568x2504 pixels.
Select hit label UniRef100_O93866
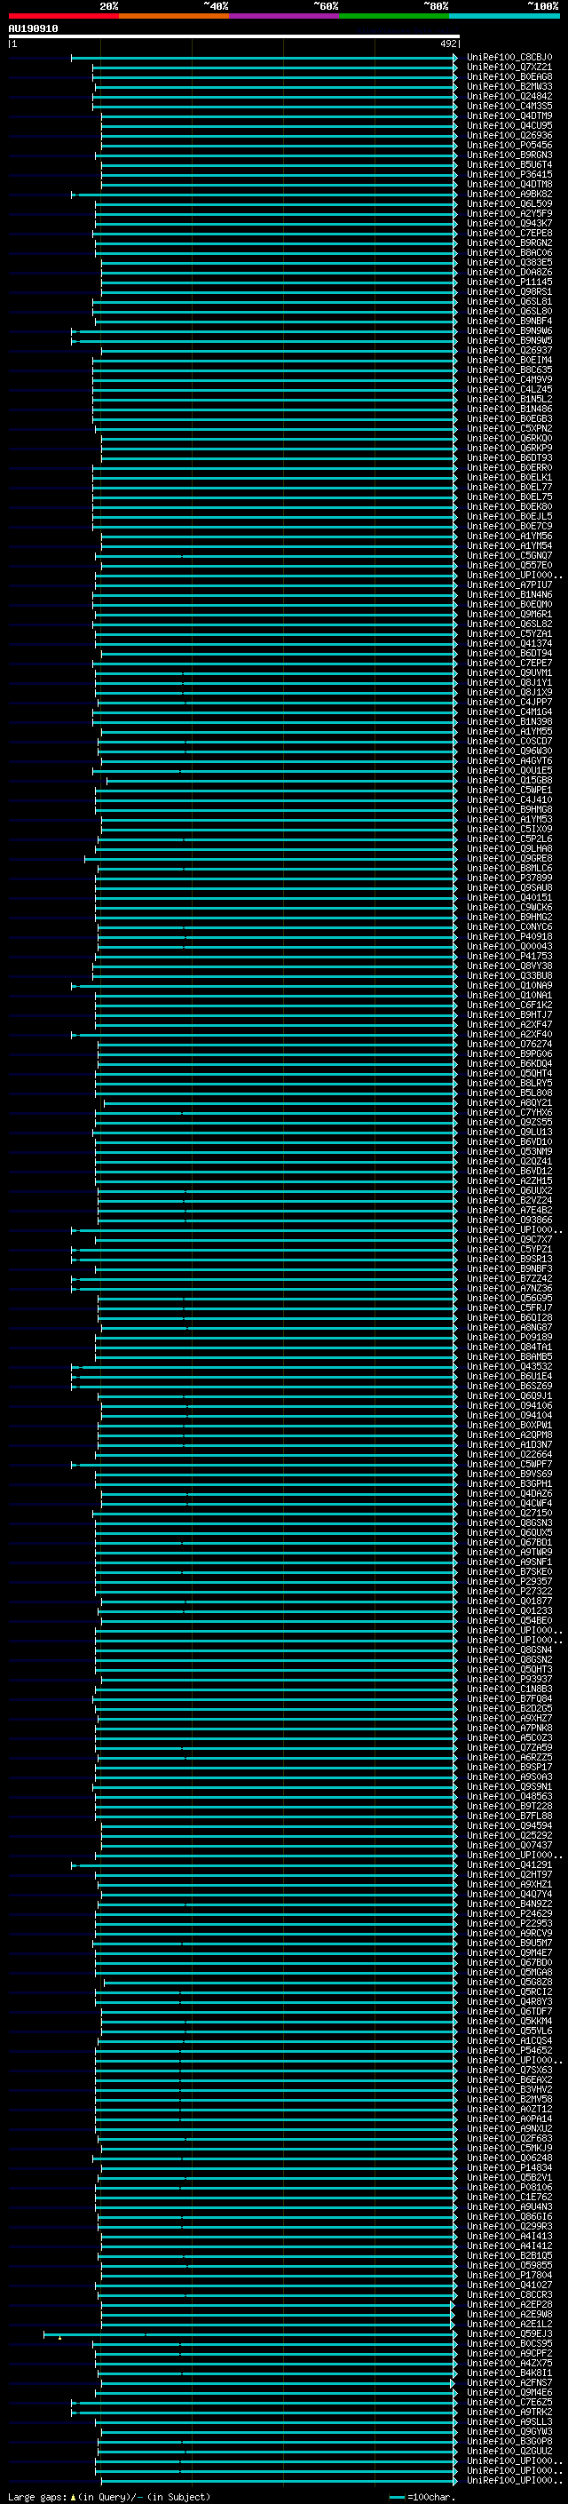point(509,1220)
